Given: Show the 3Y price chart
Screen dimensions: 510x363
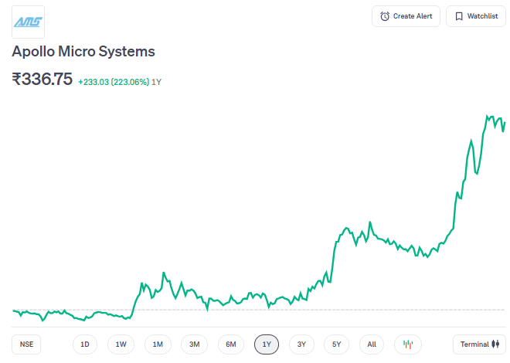Looking at the screenshot, I should tap(301, 344).
